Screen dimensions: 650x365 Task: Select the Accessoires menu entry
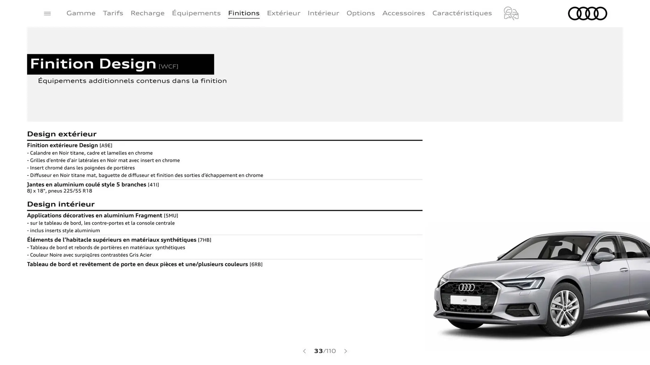pos(404,13)
